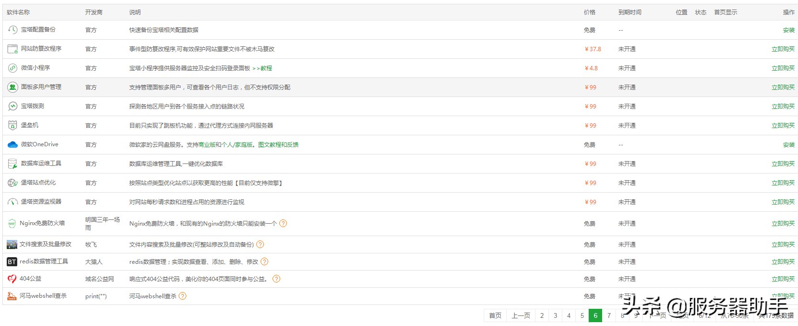Image resolution: width=798 pixels, height=326 pixels.
Task: Click the 堡垒机 icon
Action: 12,125
